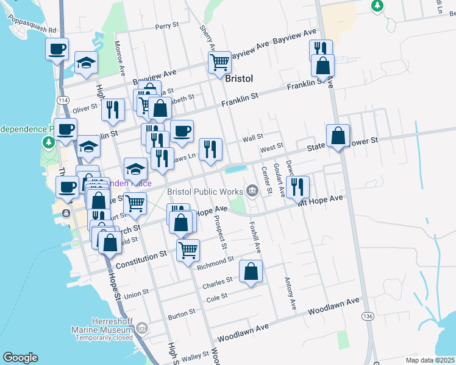Select the Union St label

pyautogui.click(x=136, y=294)
